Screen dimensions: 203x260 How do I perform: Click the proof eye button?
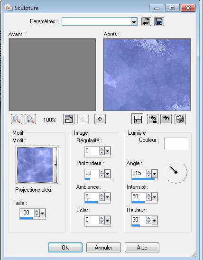pos(166,119)
